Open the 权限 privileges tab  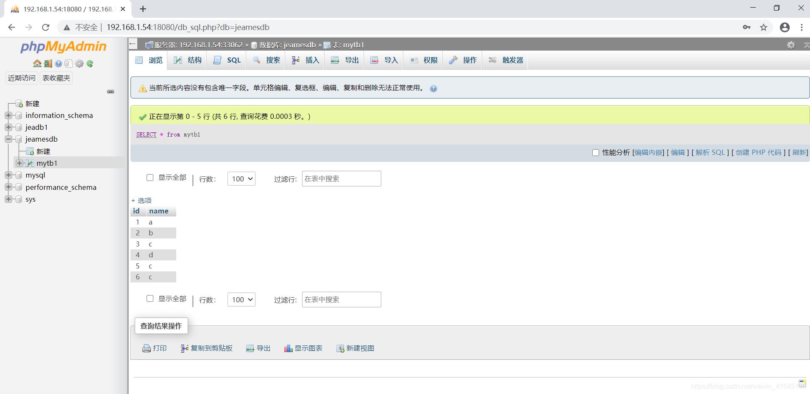coord(423,60)
